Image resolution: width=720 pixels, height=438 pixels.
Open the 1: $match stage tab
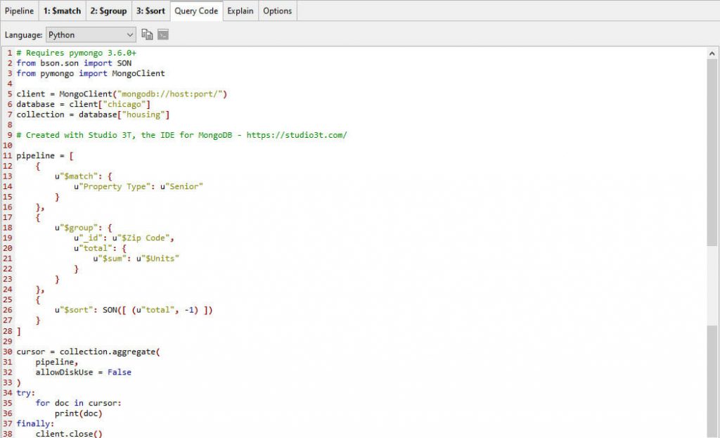[x=62, y=11]
